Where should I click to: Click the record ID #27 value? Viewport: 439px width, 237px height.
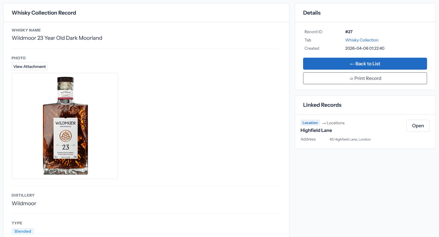[x=349, y=32]
